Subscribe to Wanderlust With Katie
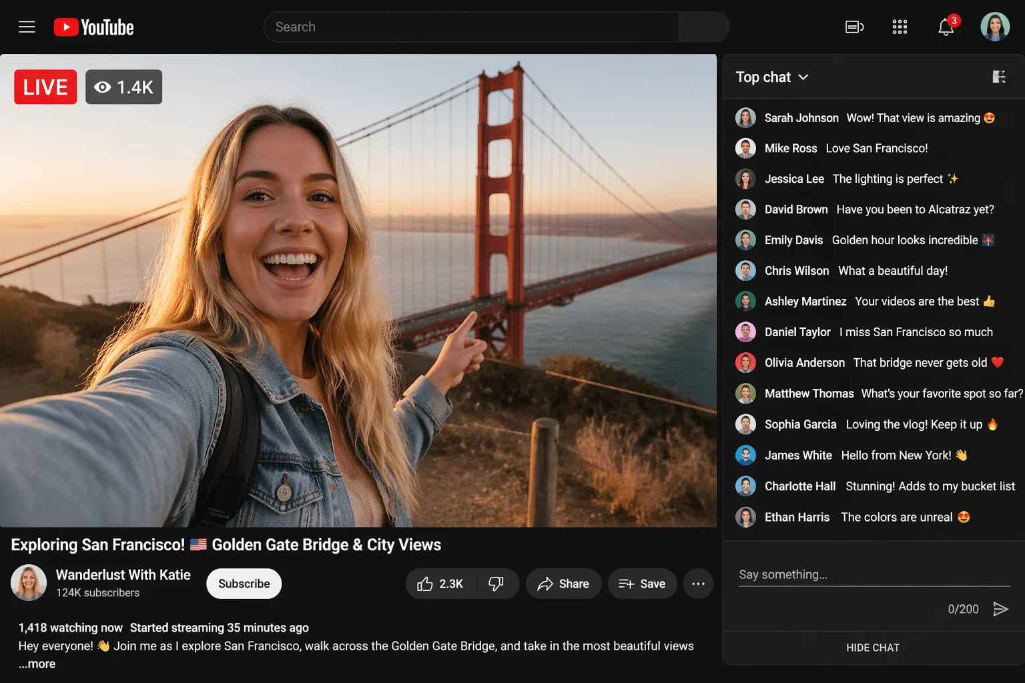Viewport: 1025px width, 683px height. 244,584
